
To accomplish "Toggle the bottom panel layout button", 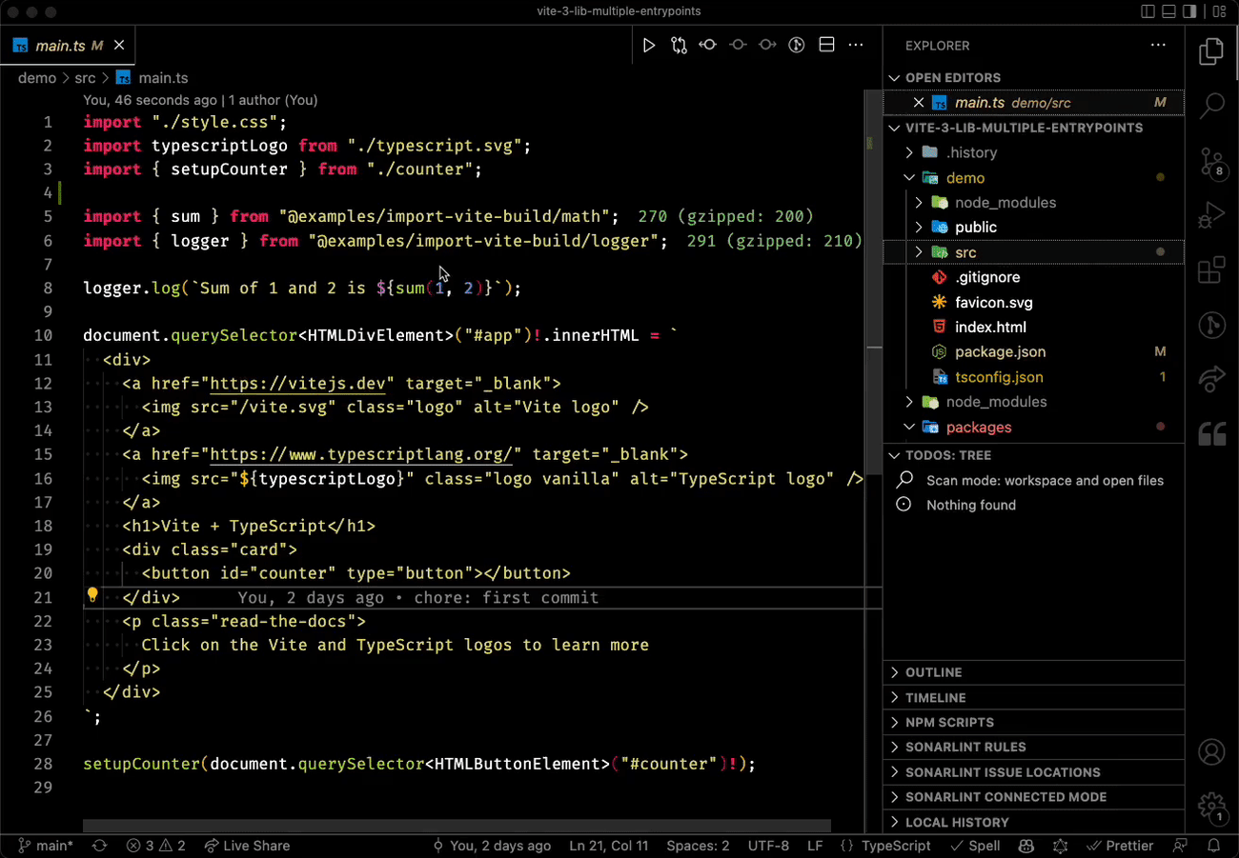I will coord(1169,11).
